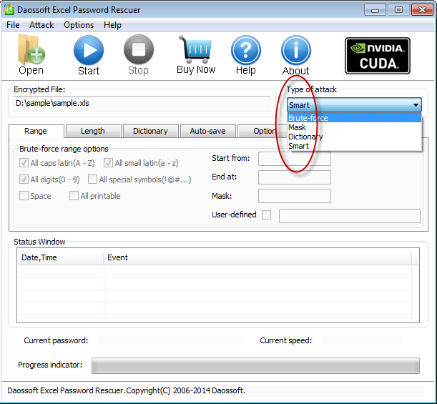437x404 pixels.
Task: Toggle All small latin(a - z) checkbox
Action: [x=108, y=163]
